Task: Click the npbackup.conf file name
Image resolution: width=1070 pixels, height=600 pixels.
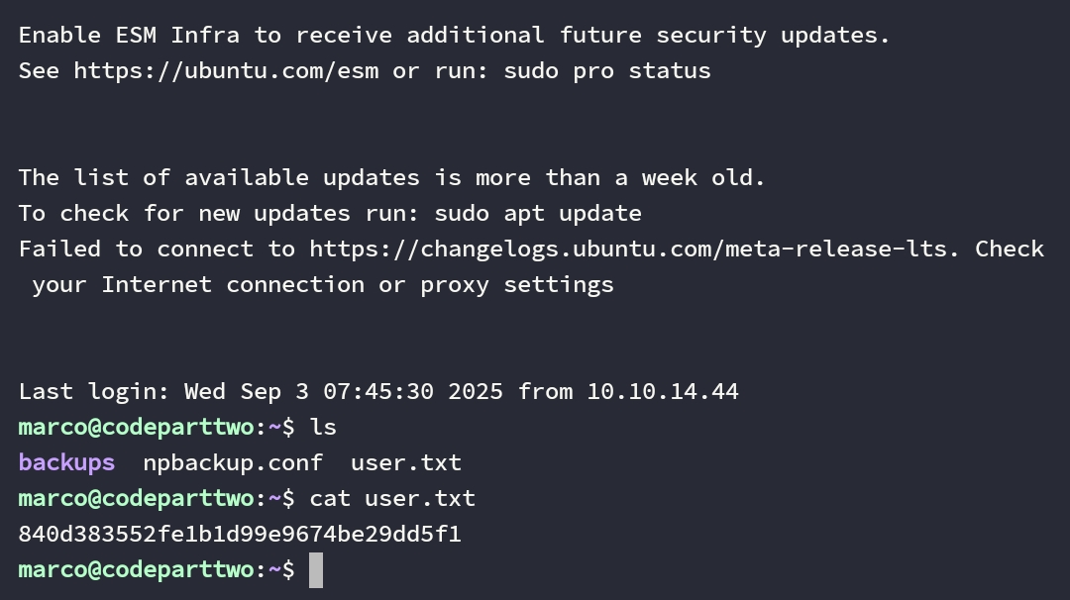Action: pos(233,463)
